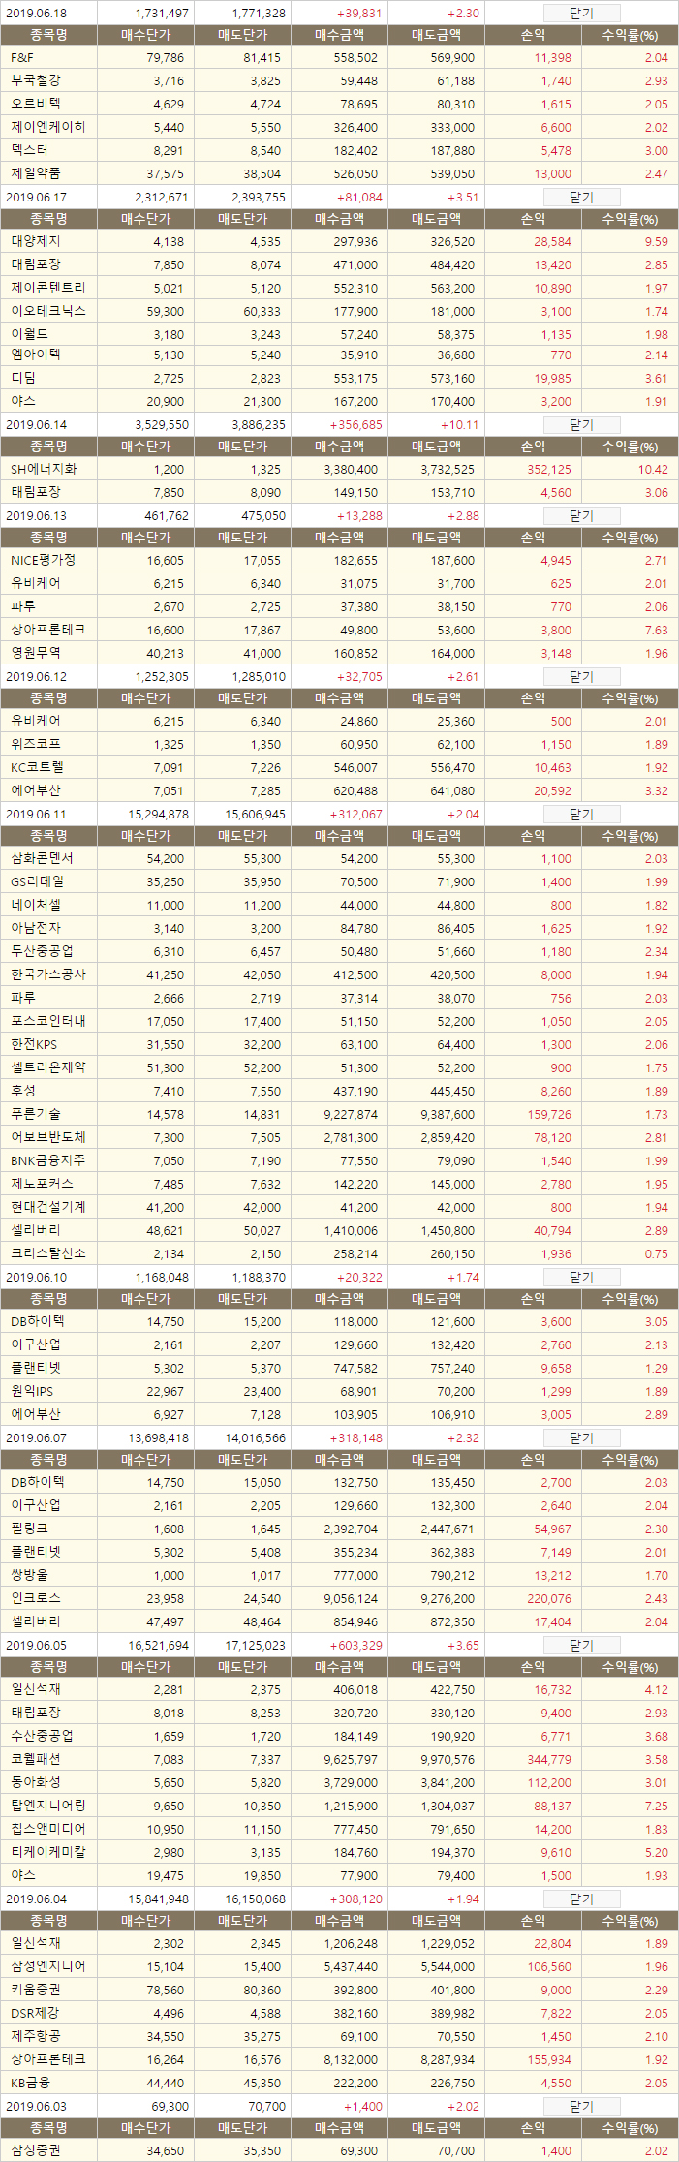Screen dimensions: 679x2162
Task: Click stock name DSR제강
Action: pos(36,2014)
